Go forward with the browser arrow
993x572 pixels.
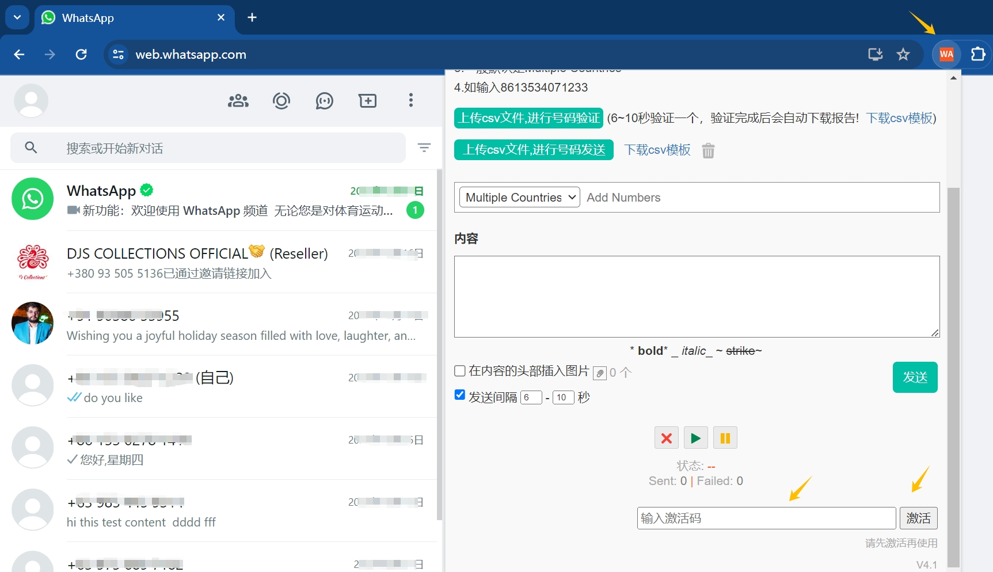point(50,54)
